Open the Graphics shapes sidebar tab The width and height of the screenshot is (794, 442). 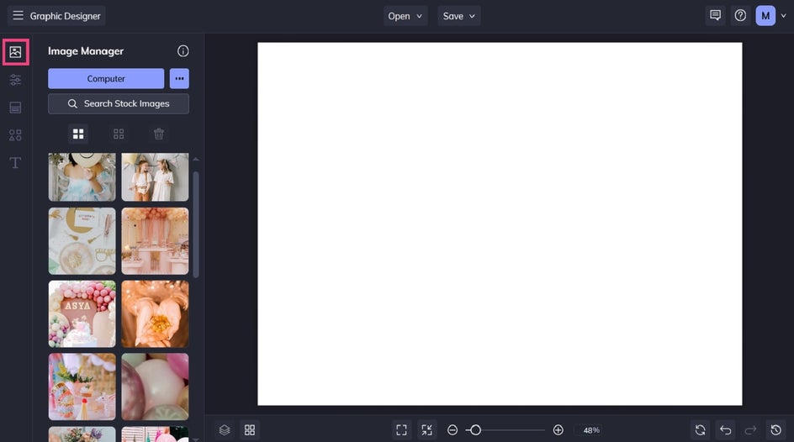pos(16,135)
